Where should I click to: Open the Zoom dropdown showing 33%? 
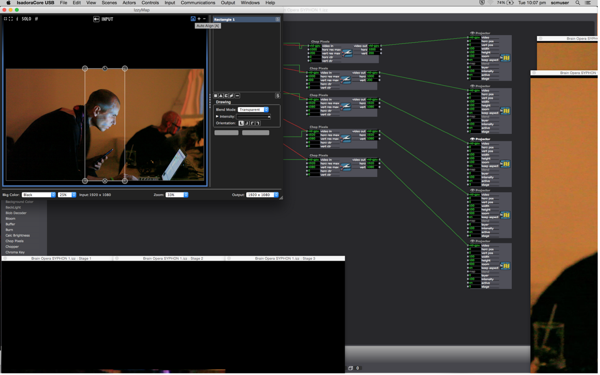pyautogui.click(x=177, y=195)
